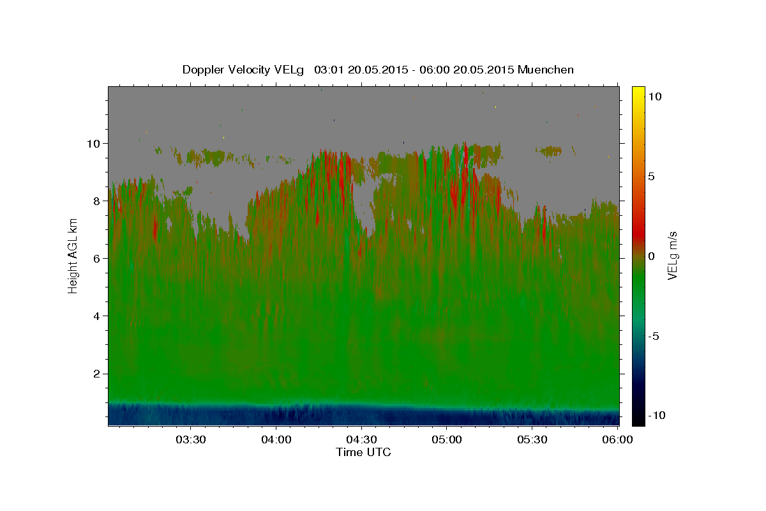The image size is (766, 511).
Task: Click the dark blue low-level layer in the plot
Action: click(x=363, y=415)
